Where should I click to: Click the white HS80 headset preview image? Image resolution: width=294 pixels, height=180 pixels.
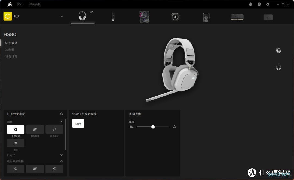click(173, 70)
